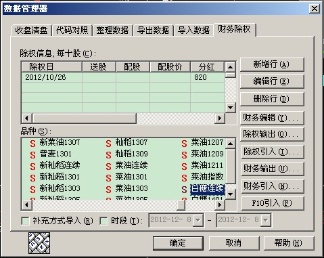Open 财务编辑 (Y) dialog
The width and height of the screenshot is (324, 258).
click(272, 118)
